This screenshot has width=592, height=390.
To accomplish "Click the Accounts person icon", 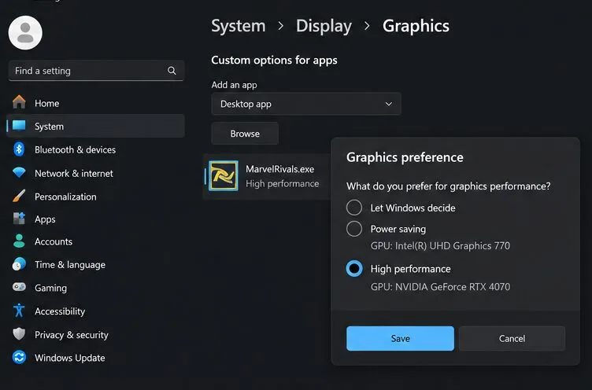I will coord(19,241).
